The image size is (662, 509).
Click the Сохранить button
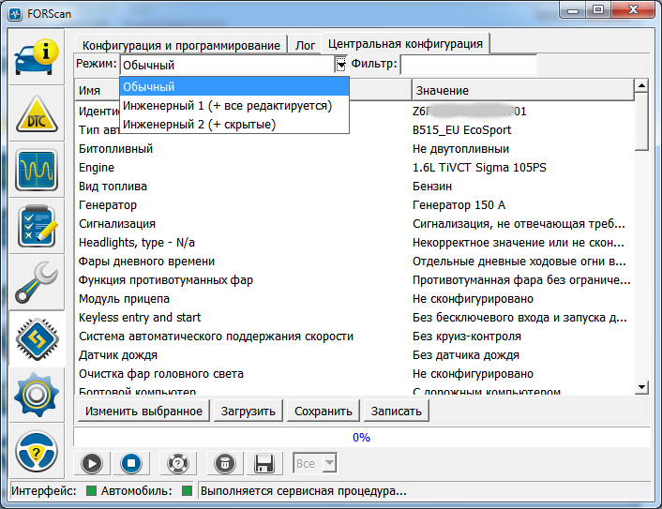tap(323, 412)
